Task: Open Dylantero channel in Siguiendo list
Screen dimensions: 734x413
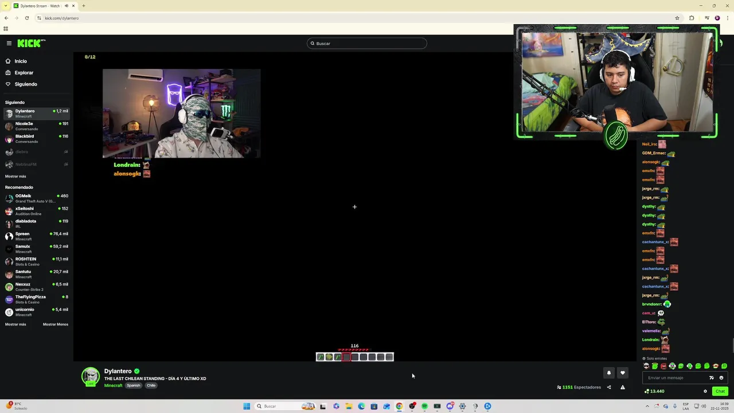Action: coord(37,114)
